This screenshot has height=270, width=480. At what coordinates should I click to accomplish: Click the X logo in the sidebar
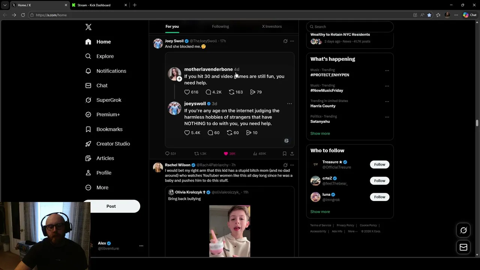pyautogui.click(x=88, y=27)
